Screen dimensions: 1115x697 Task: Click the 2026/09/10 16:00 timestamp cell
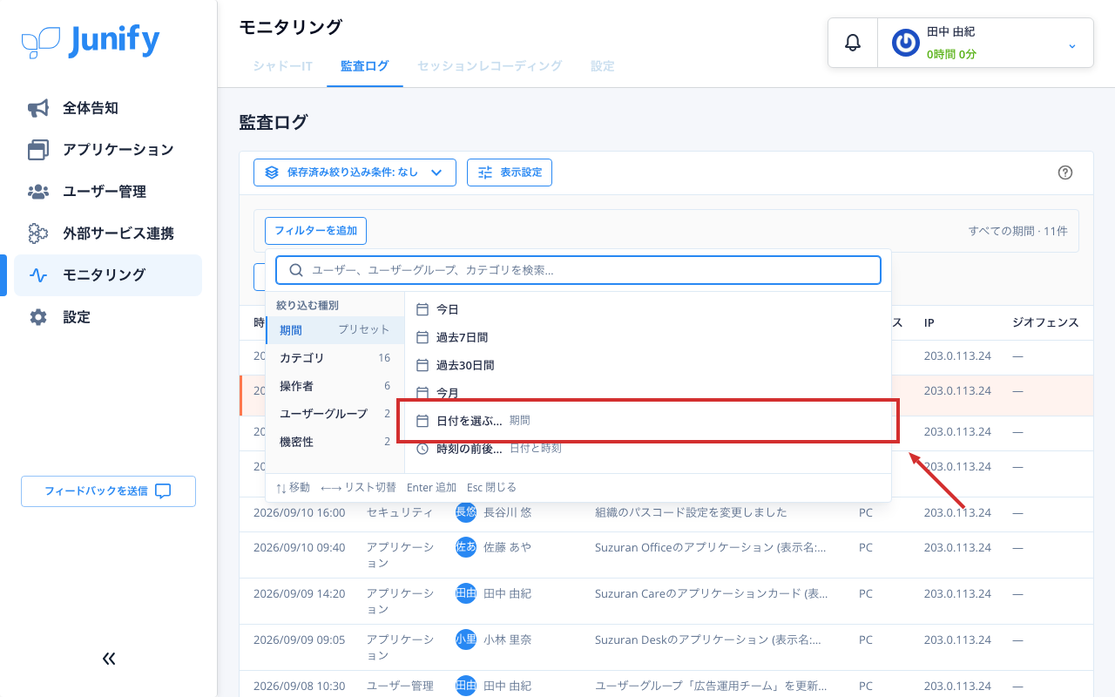click(x=299, y=512)
